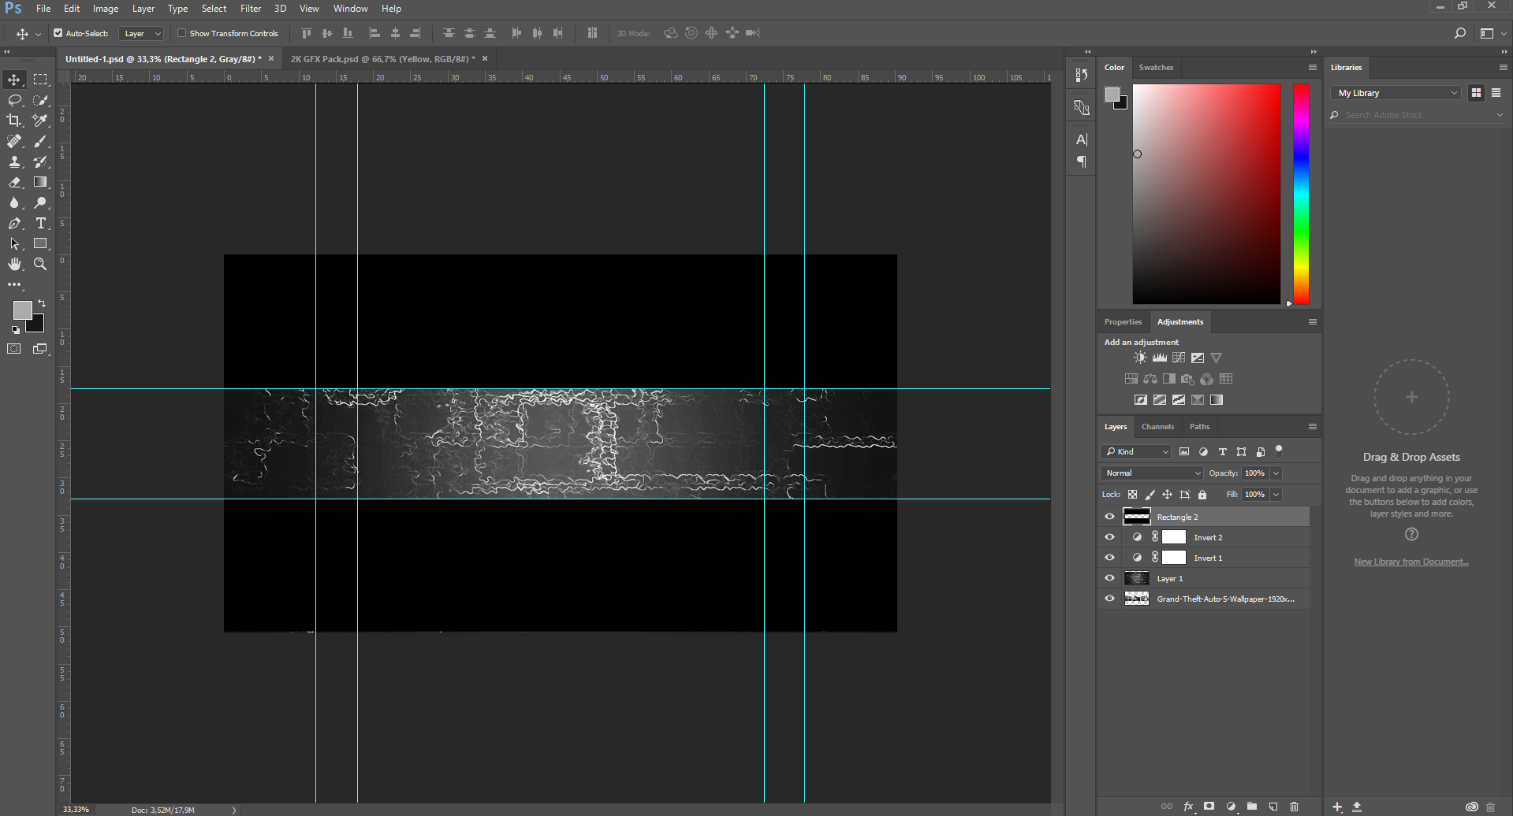Add a Hue/Saturation adjustment

(x=1131, y=379)
